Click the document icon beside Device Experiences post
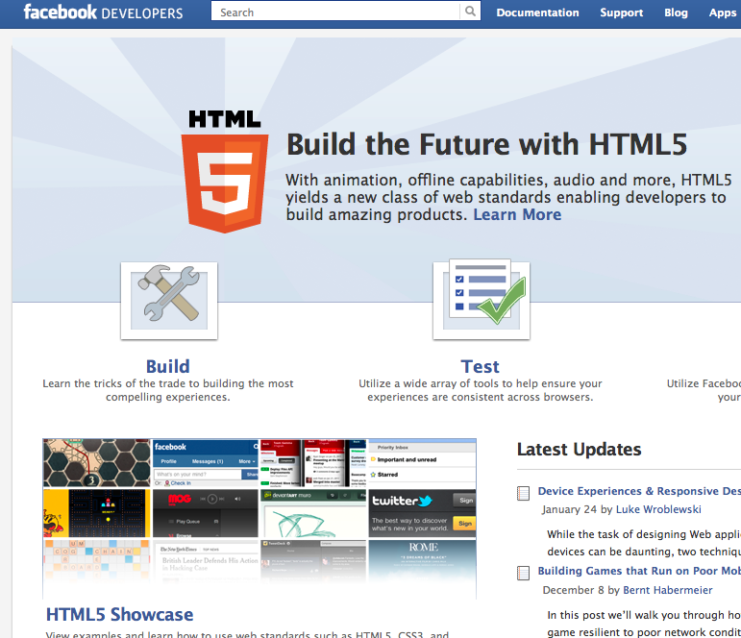The width and height of the screenshot is (741, 638). tap(524, 492)
